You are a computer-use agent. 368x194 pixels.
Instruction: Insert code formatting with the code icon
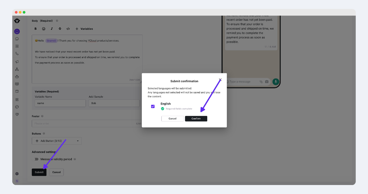pyautogui.click(x=68, y=29)
